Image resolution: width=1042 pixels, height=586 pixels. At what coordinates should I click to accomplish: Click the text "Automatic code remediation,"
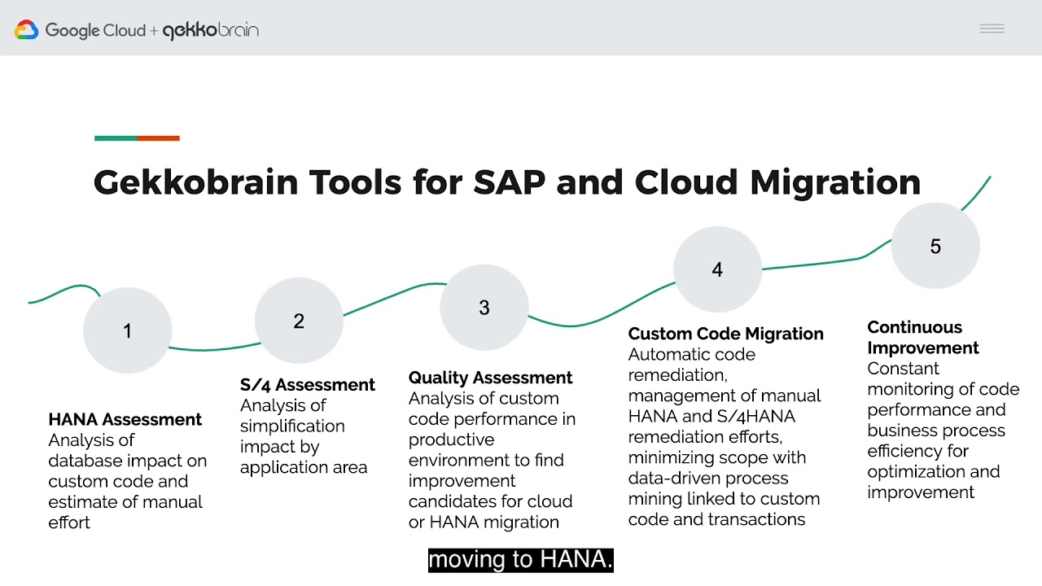click(x=692, y=365)
